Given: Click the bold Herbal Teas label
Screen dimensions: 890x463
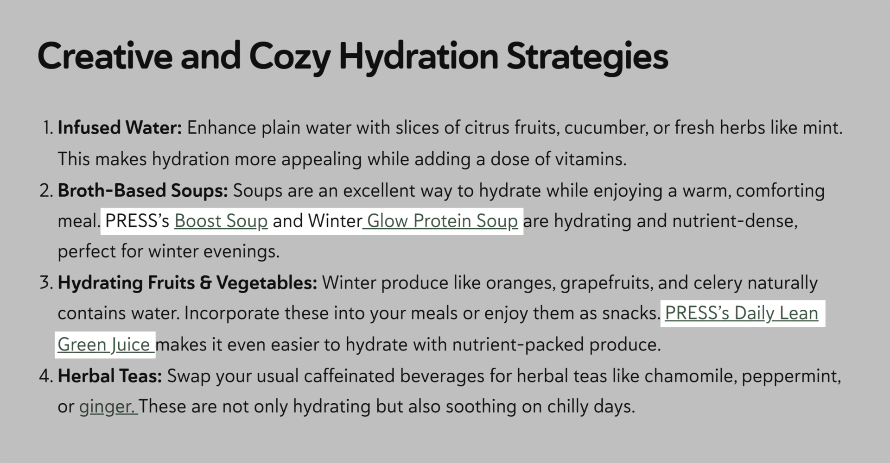Looking at the screenshot, I should tap(110, 376).
